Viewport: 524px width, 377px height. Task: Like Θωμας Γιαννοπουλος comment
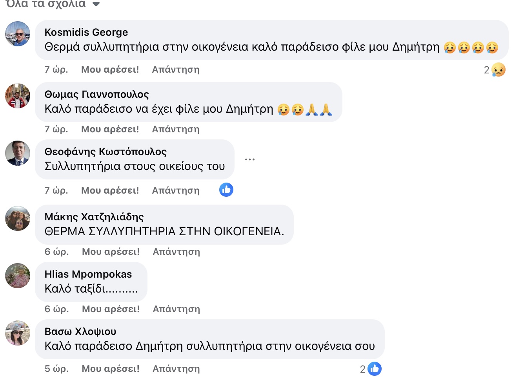110,129
